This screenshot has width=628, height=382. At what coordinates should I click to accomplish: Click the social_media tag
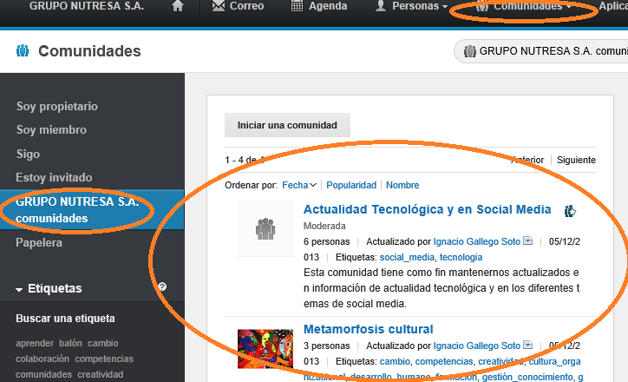(407, 257)
